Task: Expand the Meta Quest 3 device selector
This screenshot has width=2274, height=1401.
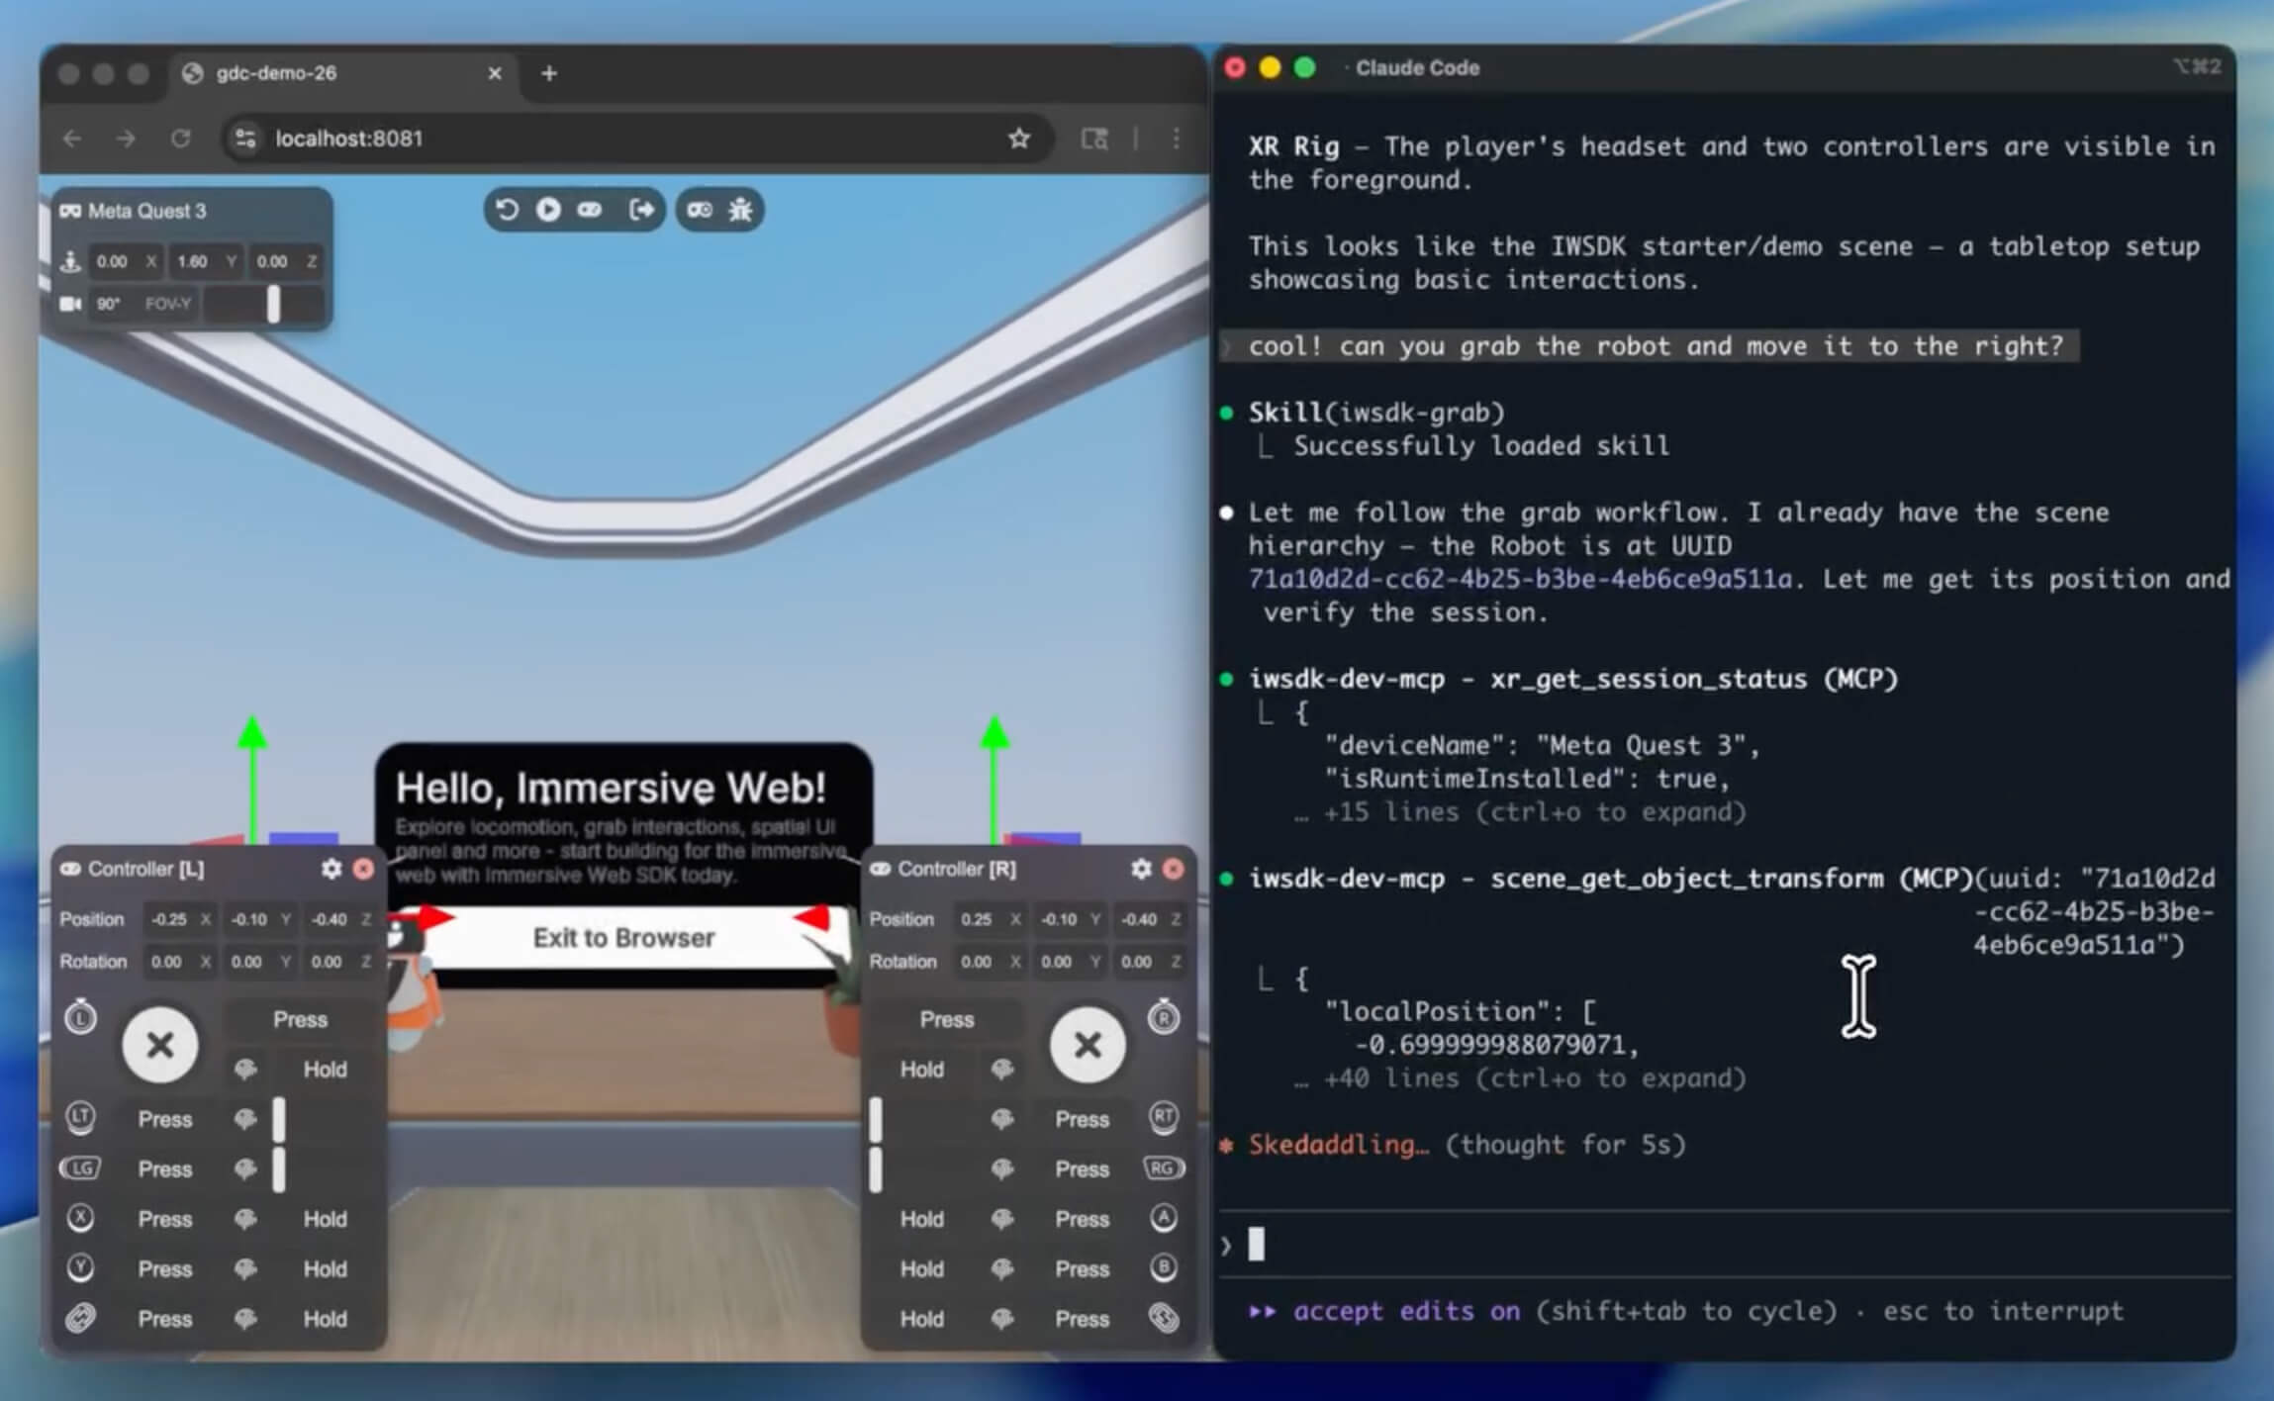Action: 146,211
